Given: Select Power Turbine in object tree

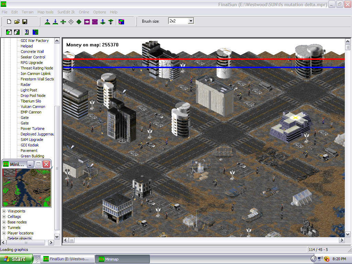Looking at the screenshot, I should coord(33,129).
